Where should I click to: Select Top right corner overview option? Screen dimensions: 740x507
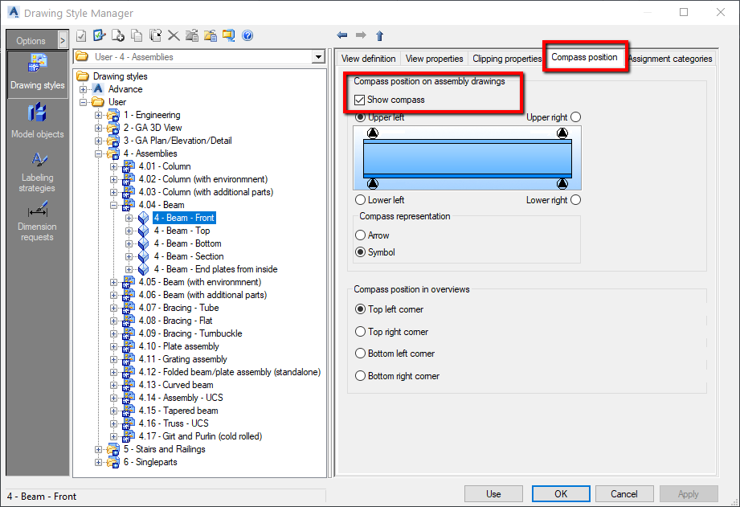click(360, 332)
